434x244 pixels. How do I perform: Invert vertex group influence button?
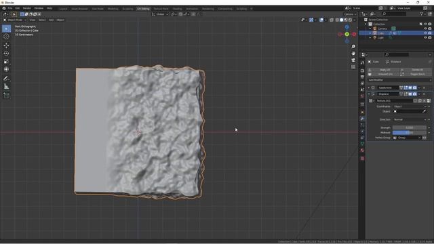point(425,138)
